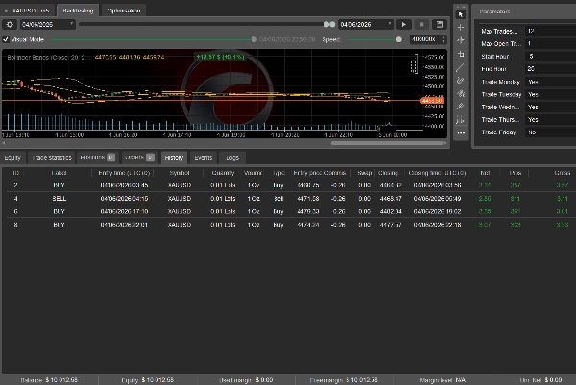Open the Logs tab

[232, 158]
